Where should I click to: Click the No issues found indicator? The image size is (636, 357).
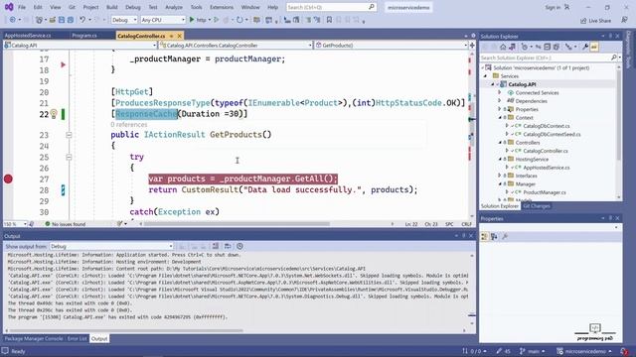coord(66,224)
